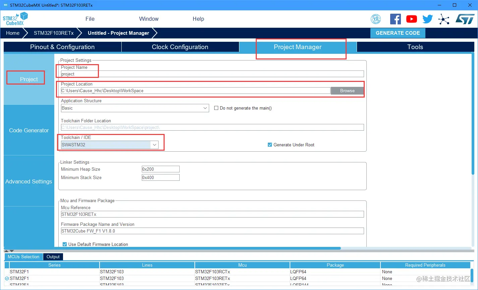
Task: Minimize the STM32CubeMX window
Action: click(x=440, y=5)
